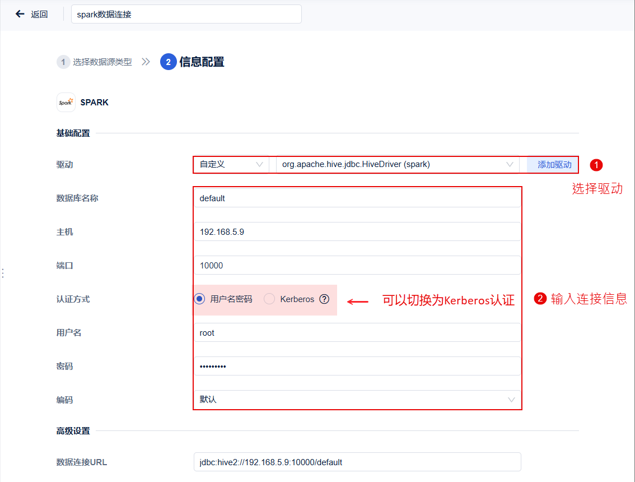Go to step 1 选择数据源类型
Screen dimensions: 635x482
point(95,62)
